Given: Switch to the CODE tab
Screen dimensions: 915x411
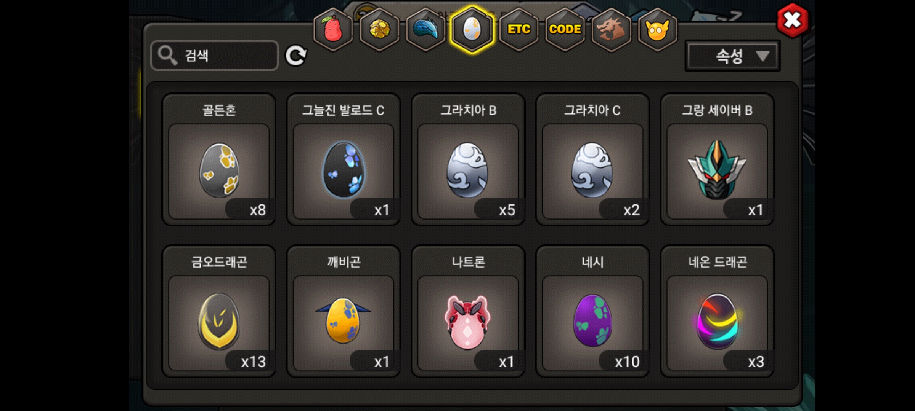Looking at the screenshot, I should click(565, 29).
